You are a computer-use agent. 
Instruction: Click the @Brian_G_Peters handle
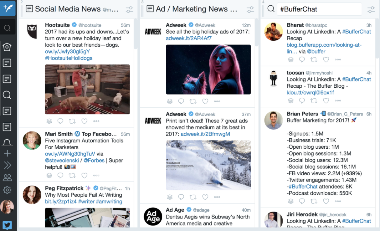[345, 114]
